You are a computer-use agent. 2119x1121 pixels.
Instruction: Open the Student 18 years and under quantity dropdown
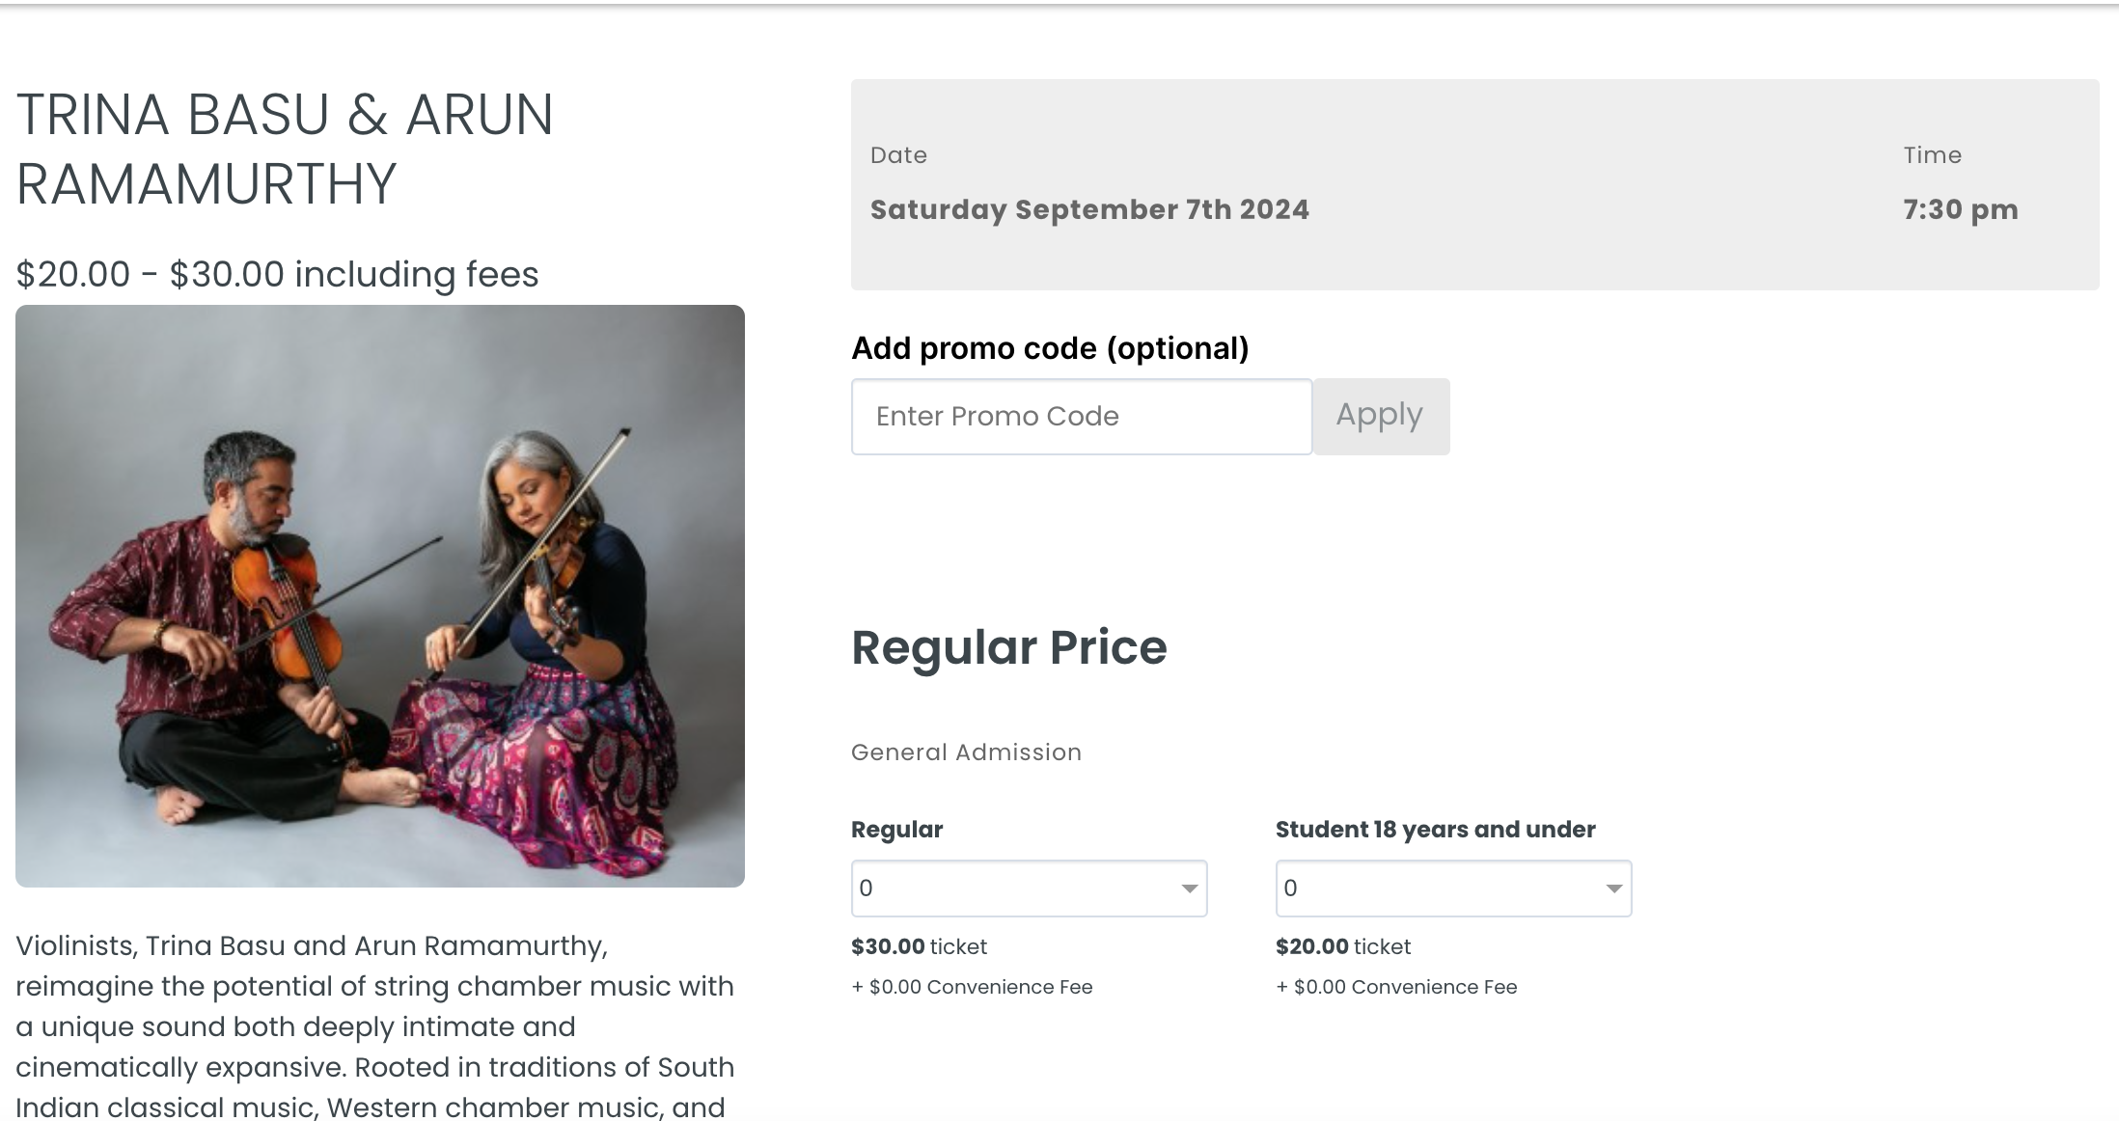pyautogui.click(x=1453, y=888)
